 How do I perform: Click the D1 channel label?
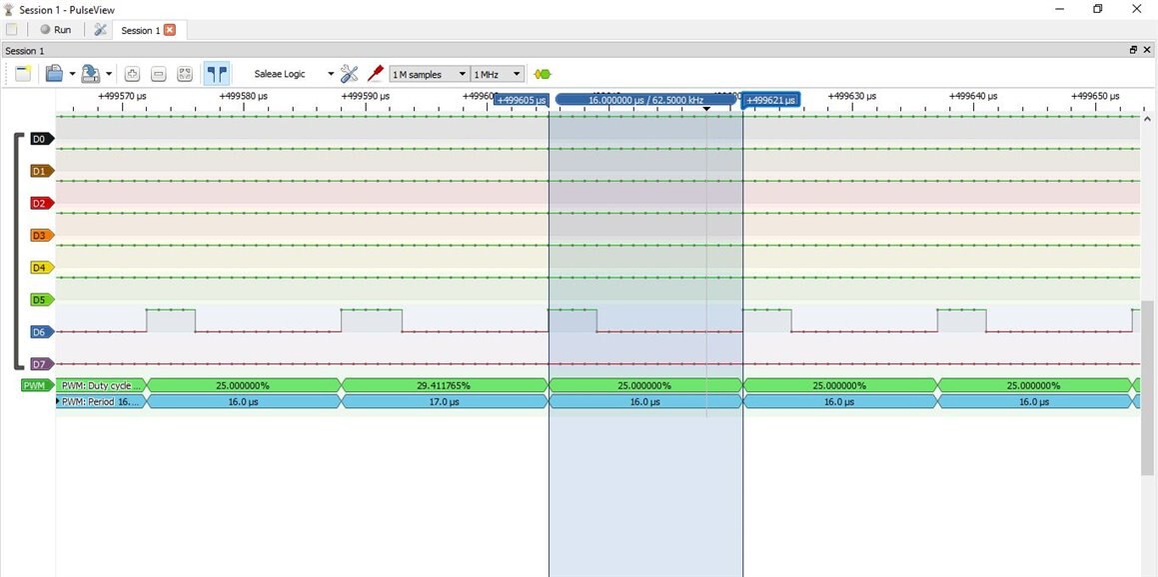[x=42, y=171]
